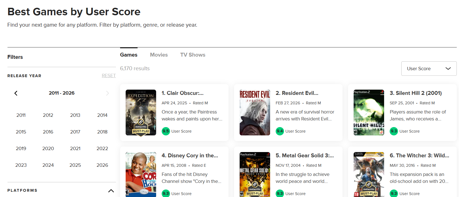Image resolution: width=459 pixels, height=197 pixels.
Task: Open Clair Obscur Expedition 33 cover image
Action: pyautogui.click(x=141, y=112)
